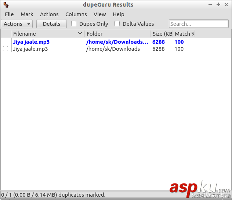Open the File menu

coord(9,14)
